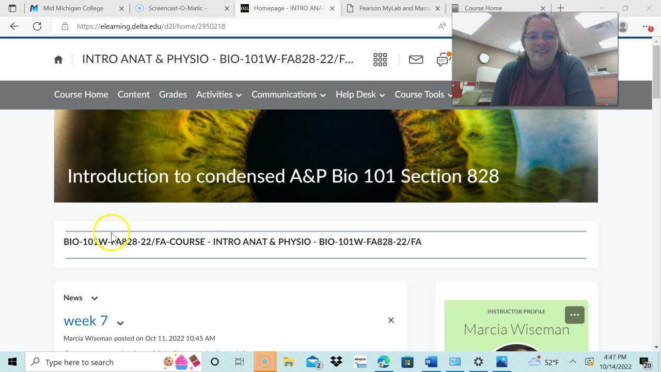Image resolution: width=661 pixels, height=372 pixels.
Task: Refresh the page with the reload icon
Action: point(37,26)
